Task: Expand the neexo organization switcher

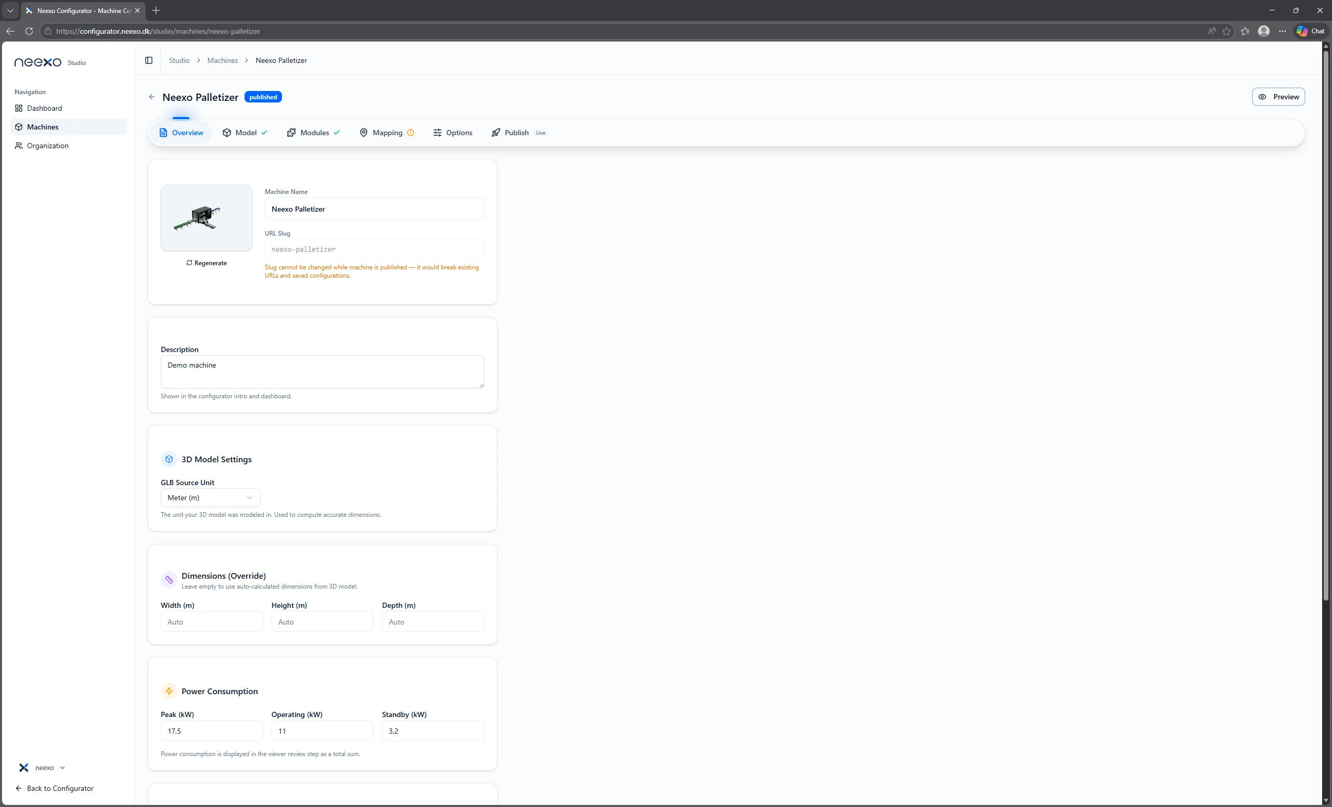Action: [42, 768]
